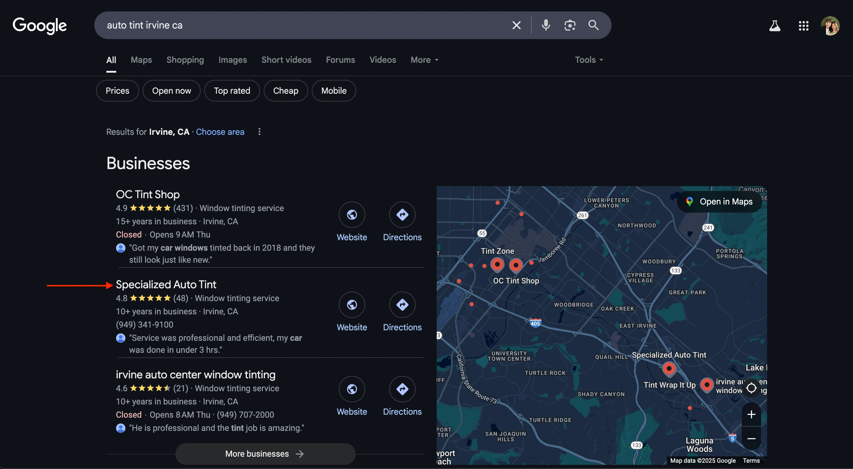Click the map Terms link
Viewport: 853px width, 469px height.
pos(751,460)
